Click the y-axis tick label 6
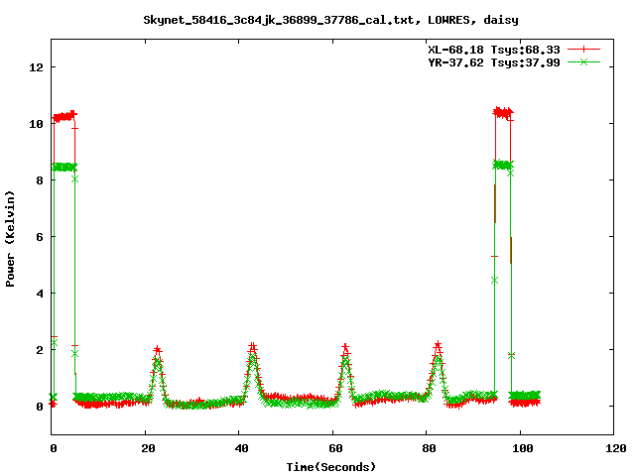This screenshot has width=635, height=476. click(x=40, y=237)
